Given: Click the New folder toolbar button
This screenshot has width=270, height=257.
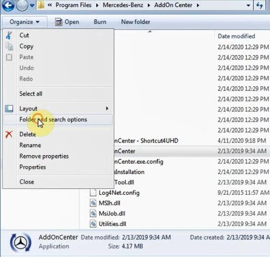Looking at the screenshot, I should point(136,22).
